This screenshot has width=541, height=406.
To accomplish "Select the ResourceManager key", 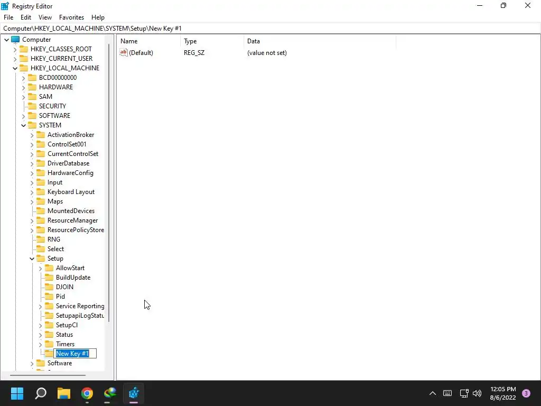I will pos(72,220).
